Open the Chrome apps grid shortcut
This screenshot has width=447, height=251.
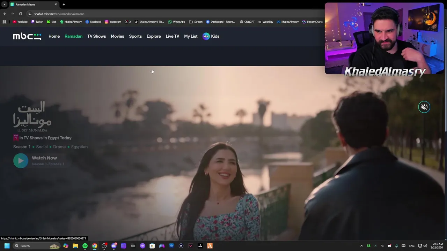[x=4, y=22]
